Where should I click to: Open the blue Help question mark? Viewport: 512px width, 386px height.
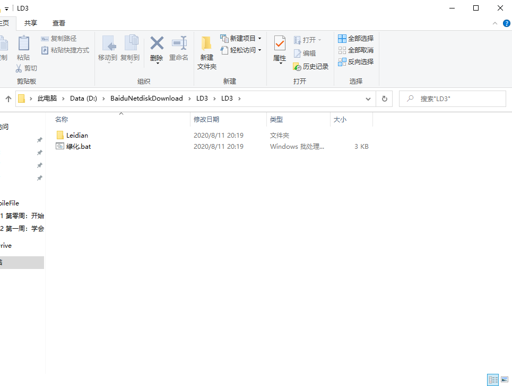(507, 23)
